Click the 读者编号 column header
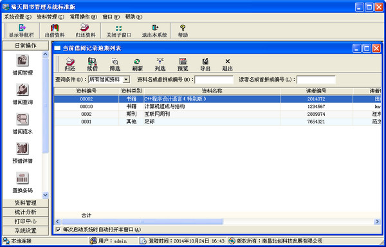The width and height of the screenshot is (386, 247). tap(317, 91)
